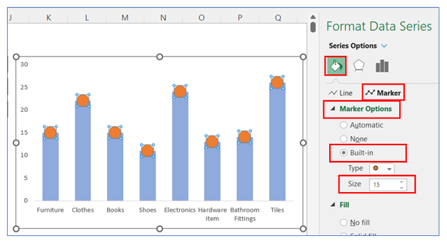Click the 30 value axis label
Viewport: 447px width, 243px height.
pyautogui.click(x=24, y=64)
